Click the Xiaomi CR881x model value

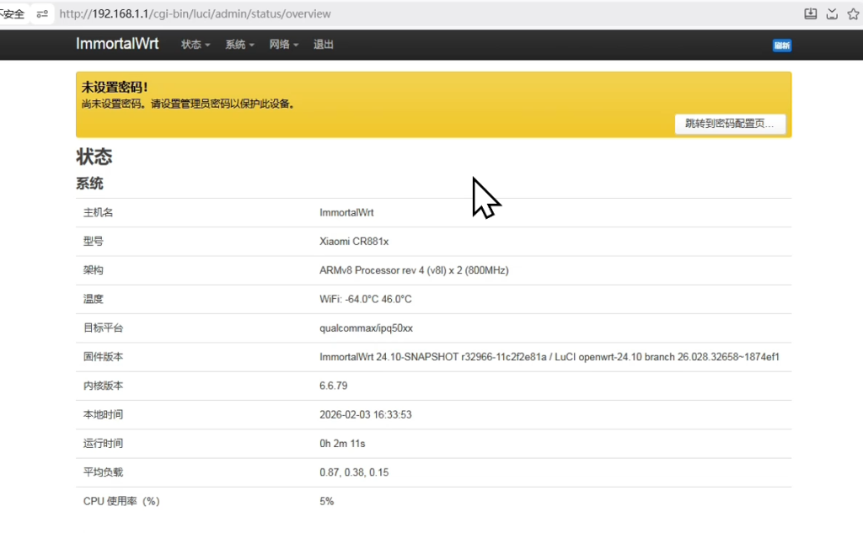pyautogui.click(x=354, y=242)
